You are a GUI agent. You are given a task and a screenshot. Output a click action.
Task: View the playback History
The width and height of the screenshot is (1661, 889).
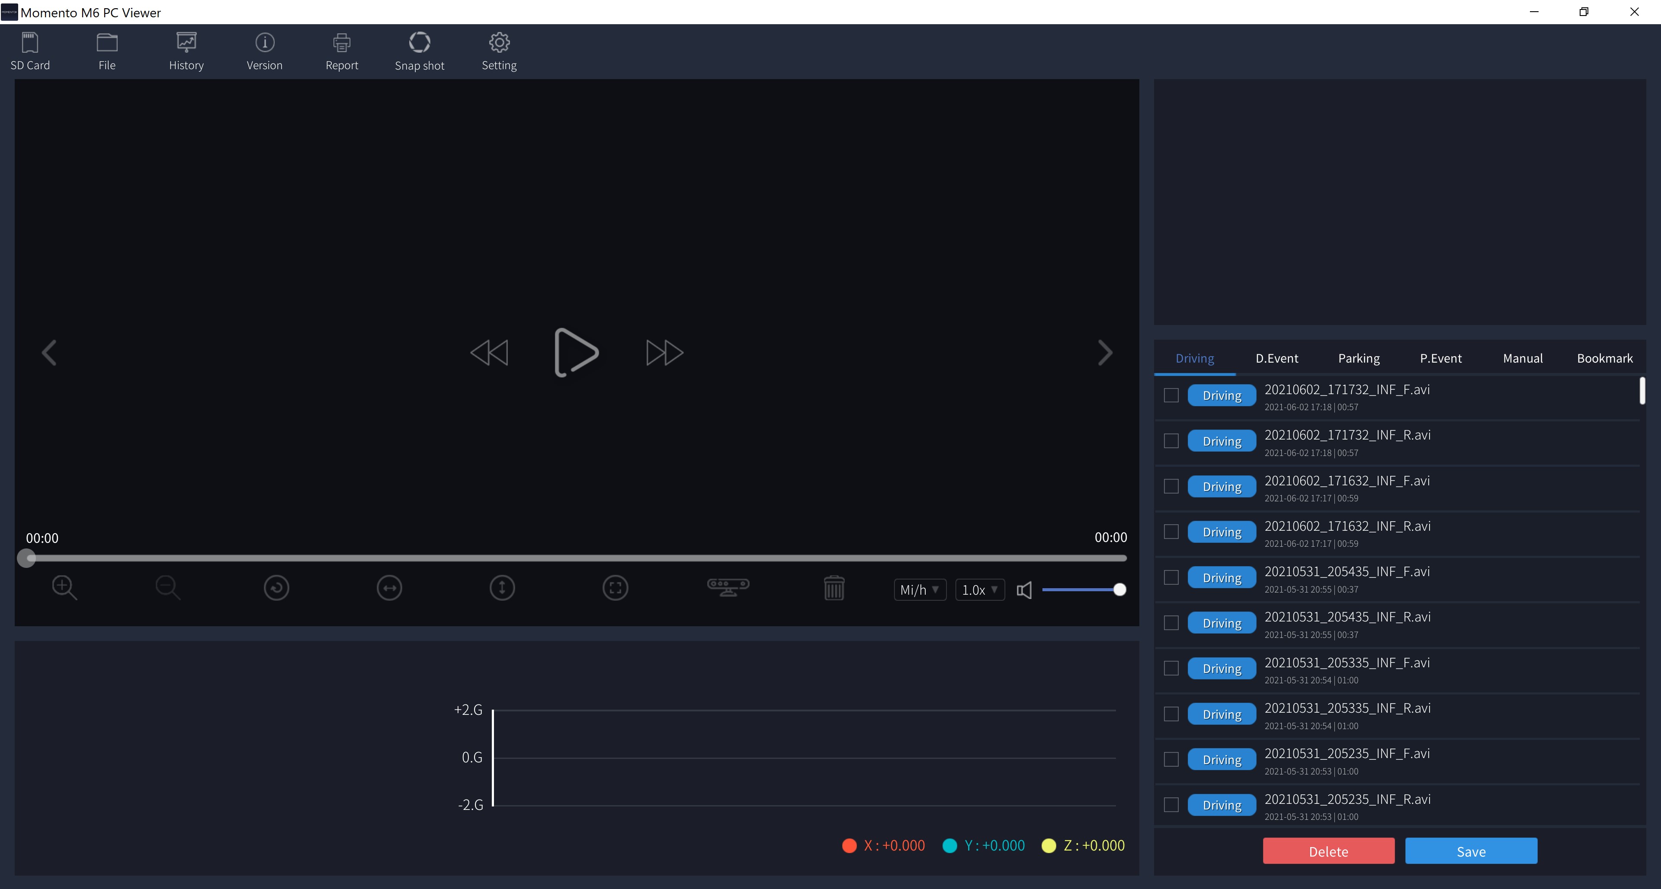(x=186, y=51)
